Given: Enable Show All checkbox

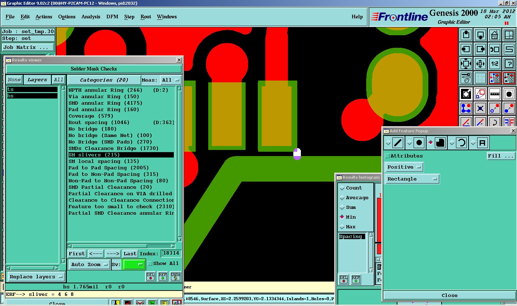Looking at the screenshot, I should [x=150, y=264].
